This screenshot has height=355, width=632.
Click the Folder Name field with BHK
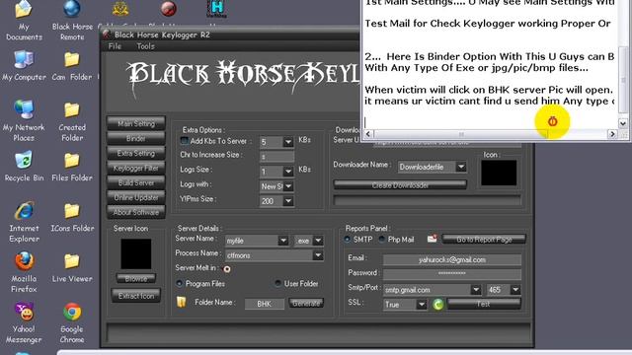coord(265,304)
